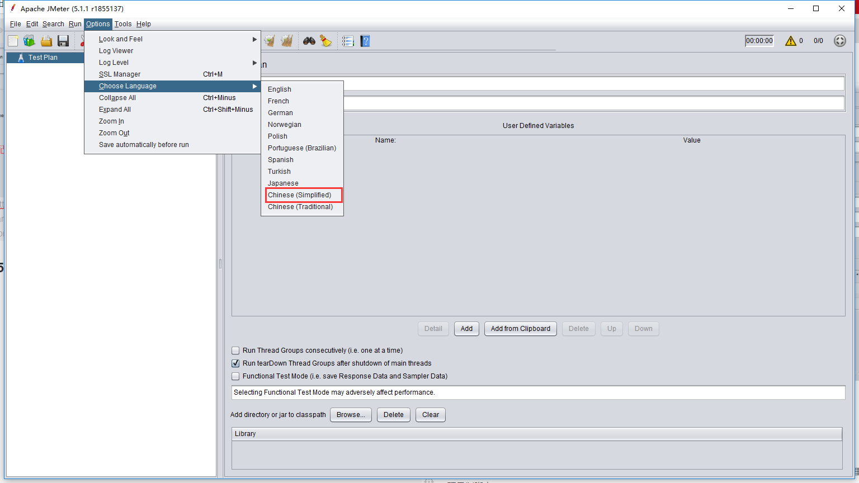Select Collapse All menu entry
Image resolution: width=859 pixels, height=483 pixels.
point(172,98)
